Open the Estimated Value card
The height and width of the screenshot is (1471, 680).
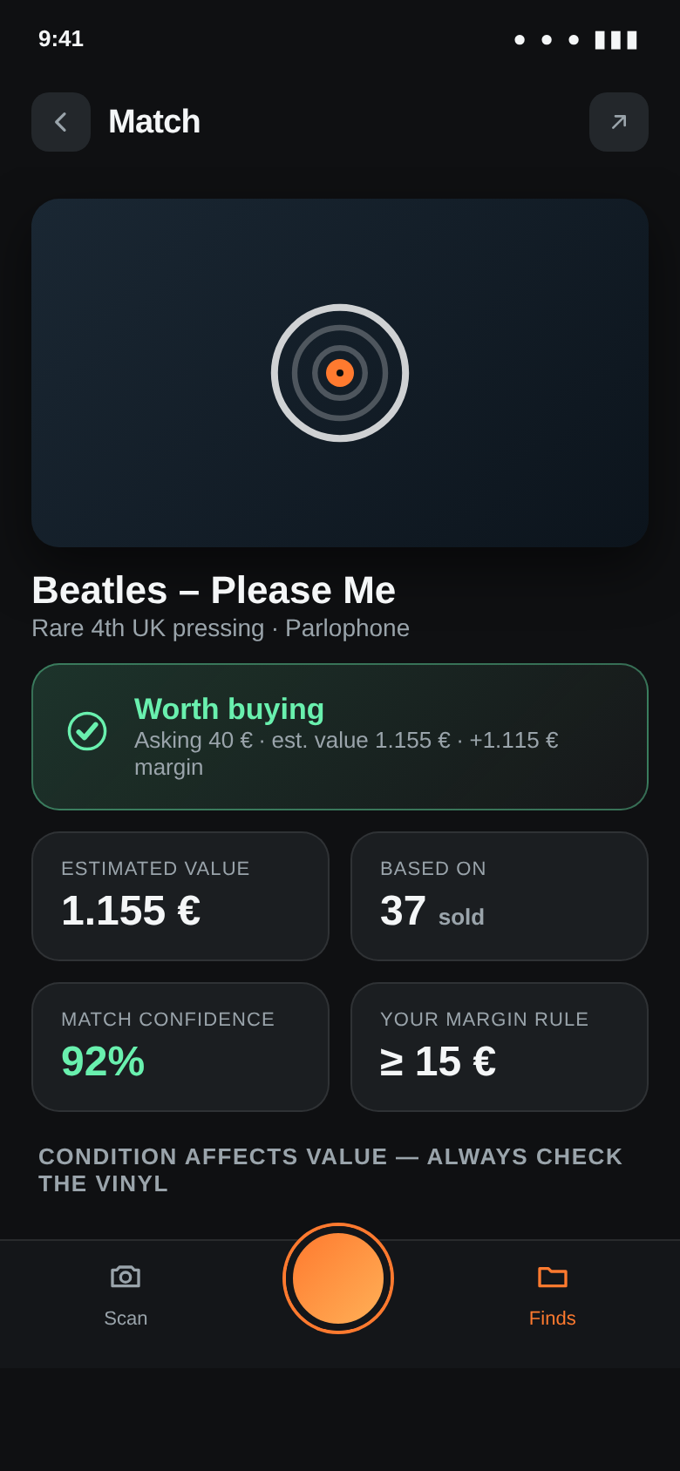(180, 897)
